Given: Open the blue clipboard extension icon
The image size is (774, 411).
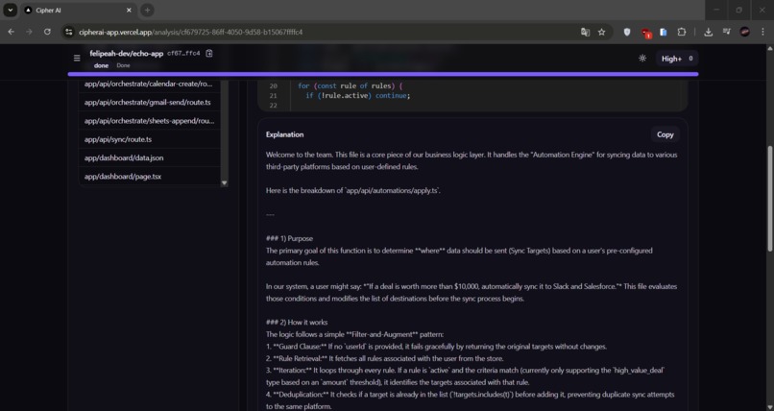Looking at the screenshot, I should [664, 32].
